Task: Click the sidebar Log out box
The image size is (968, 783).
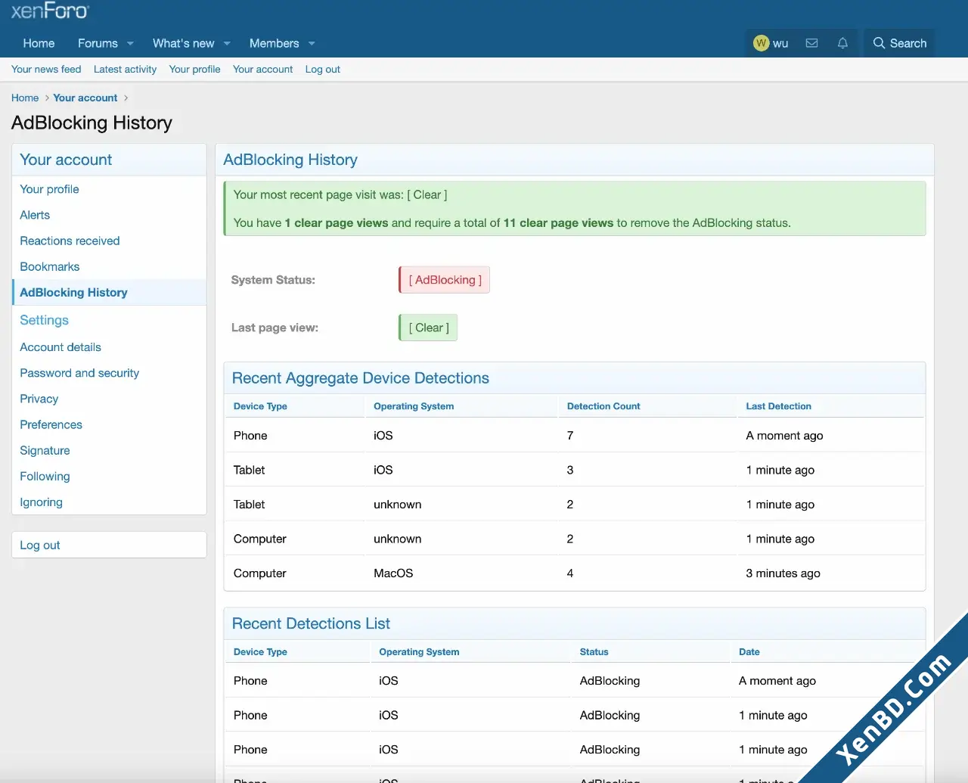Action: [109, 545]
